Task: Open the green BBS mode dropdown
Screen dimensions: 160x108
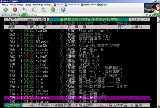Action: pyautogui.click(x=15, y=15)
